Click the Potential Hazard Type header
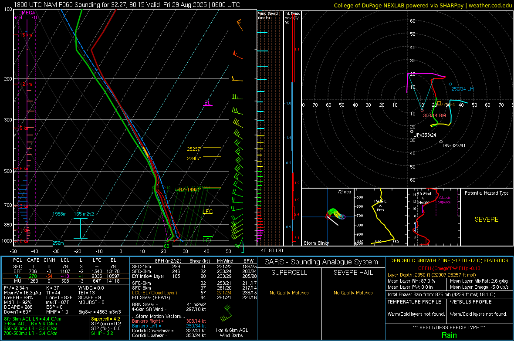The width and height of the screenshot is (514, 341). click(487, 193)
